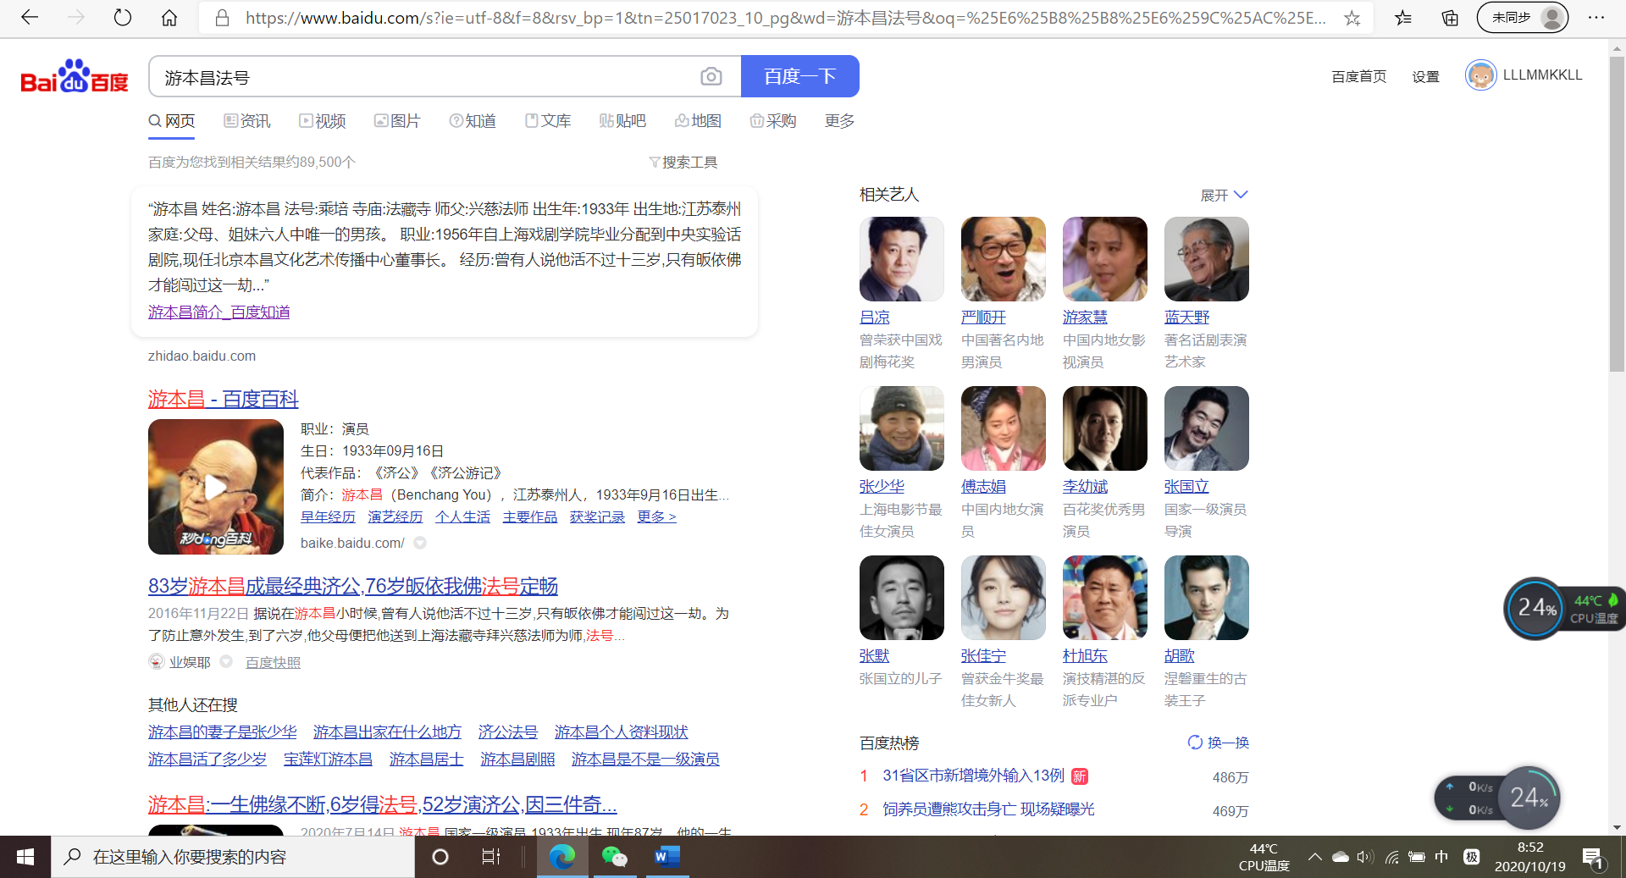Open notification center icon
This screenshot has height=878, width=1626.
[1593, 858]
